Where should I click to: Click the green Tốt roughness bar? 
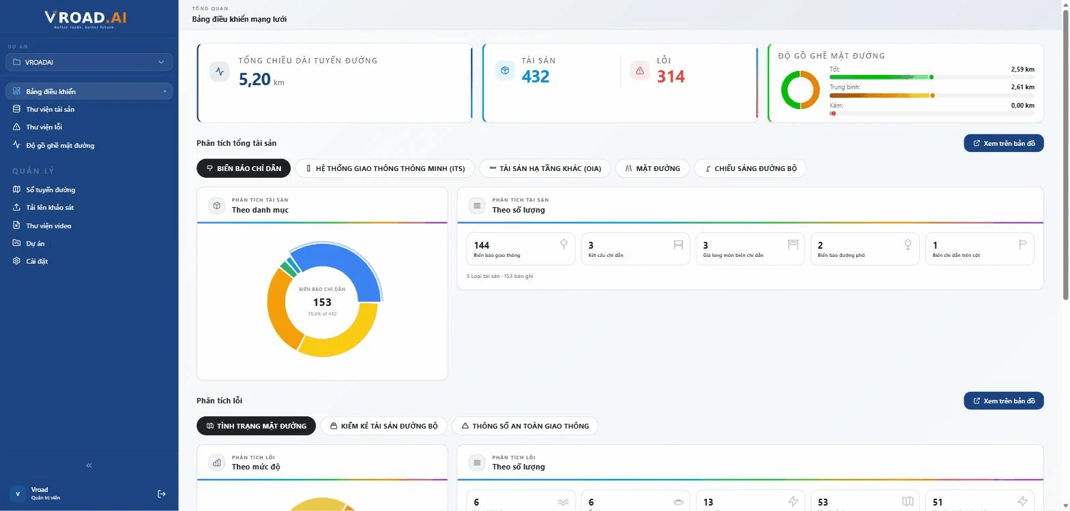881,77
